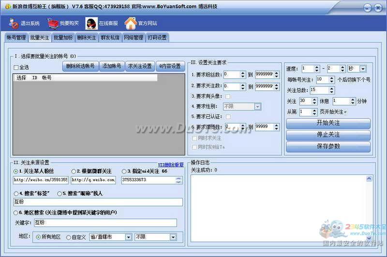Viewport: 387px width, 257px height.
Task: Enable the 要求有头像 checkbox
Action: [228, 96]
